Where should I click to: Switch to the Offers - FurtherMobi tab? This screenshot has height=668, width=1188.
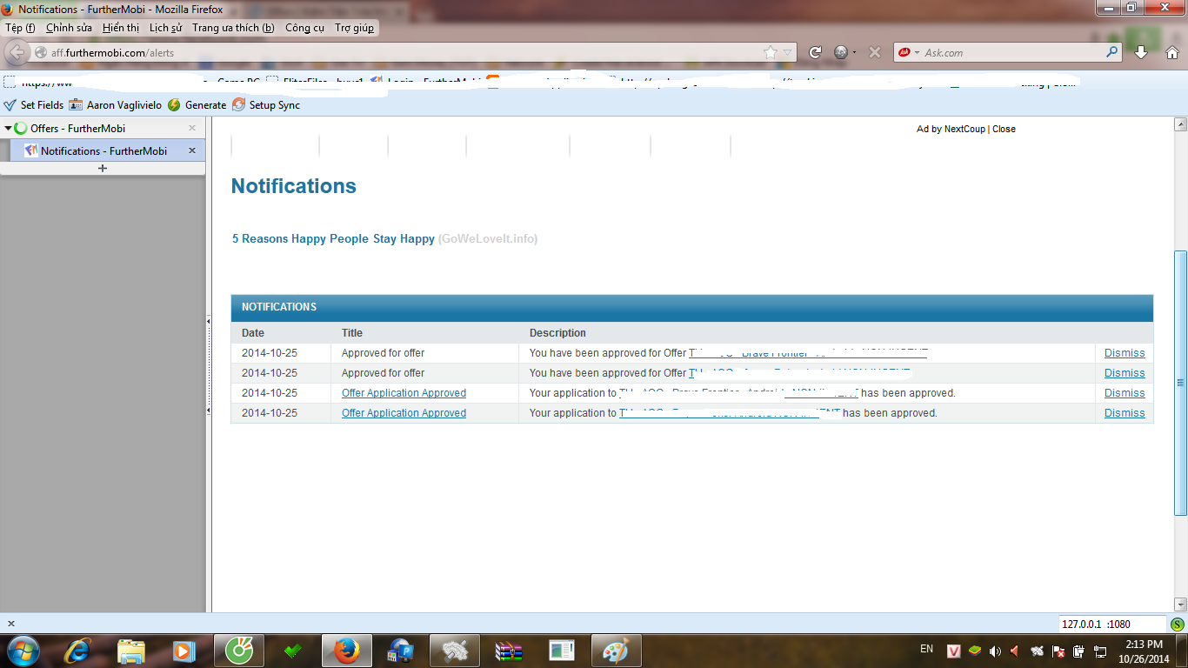click(103, 129)
